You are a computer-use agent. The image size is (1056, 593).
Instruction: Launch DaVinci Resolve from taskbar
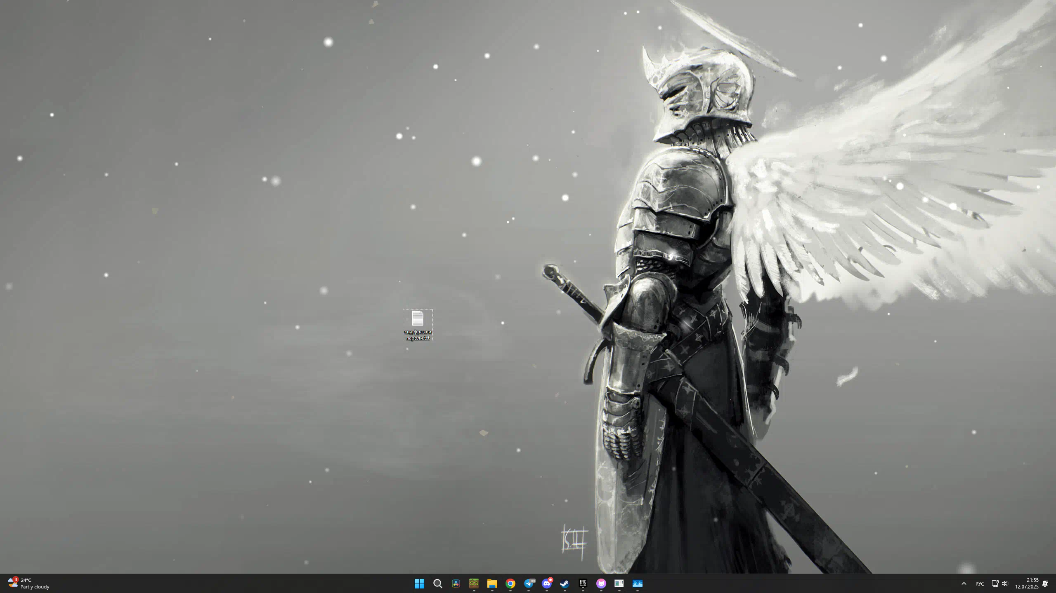click(456, 584)
